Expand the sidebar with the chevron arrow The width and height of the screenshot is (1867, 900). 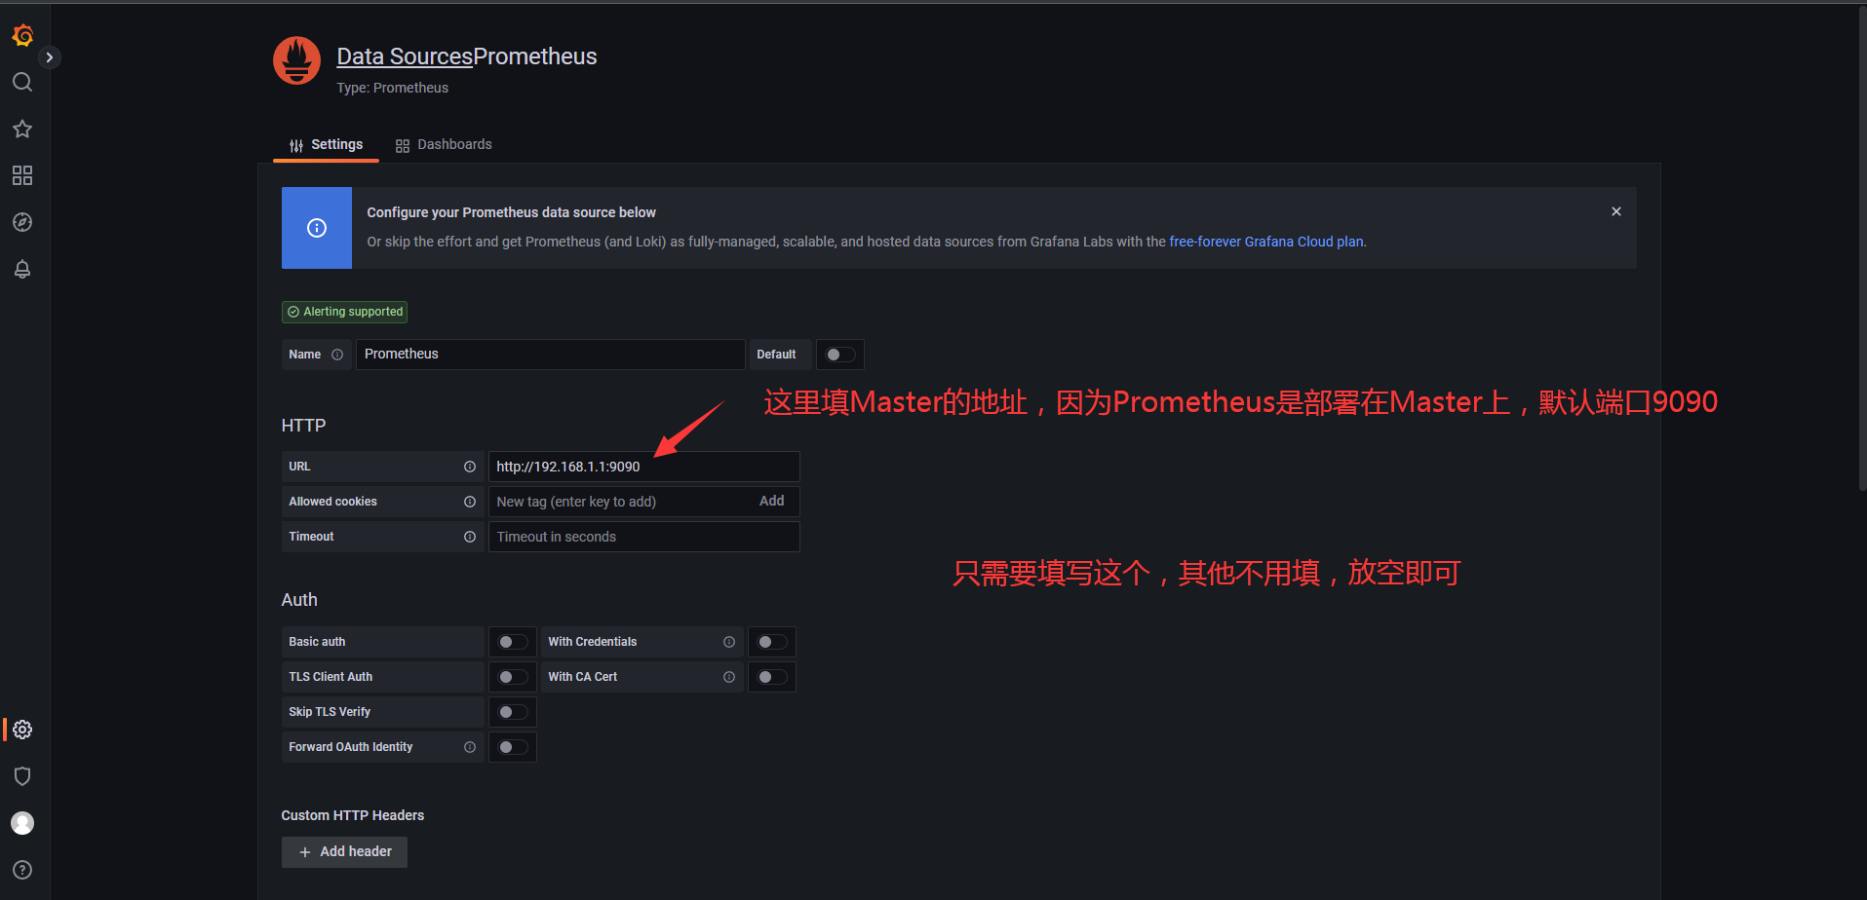coord(50,57)
